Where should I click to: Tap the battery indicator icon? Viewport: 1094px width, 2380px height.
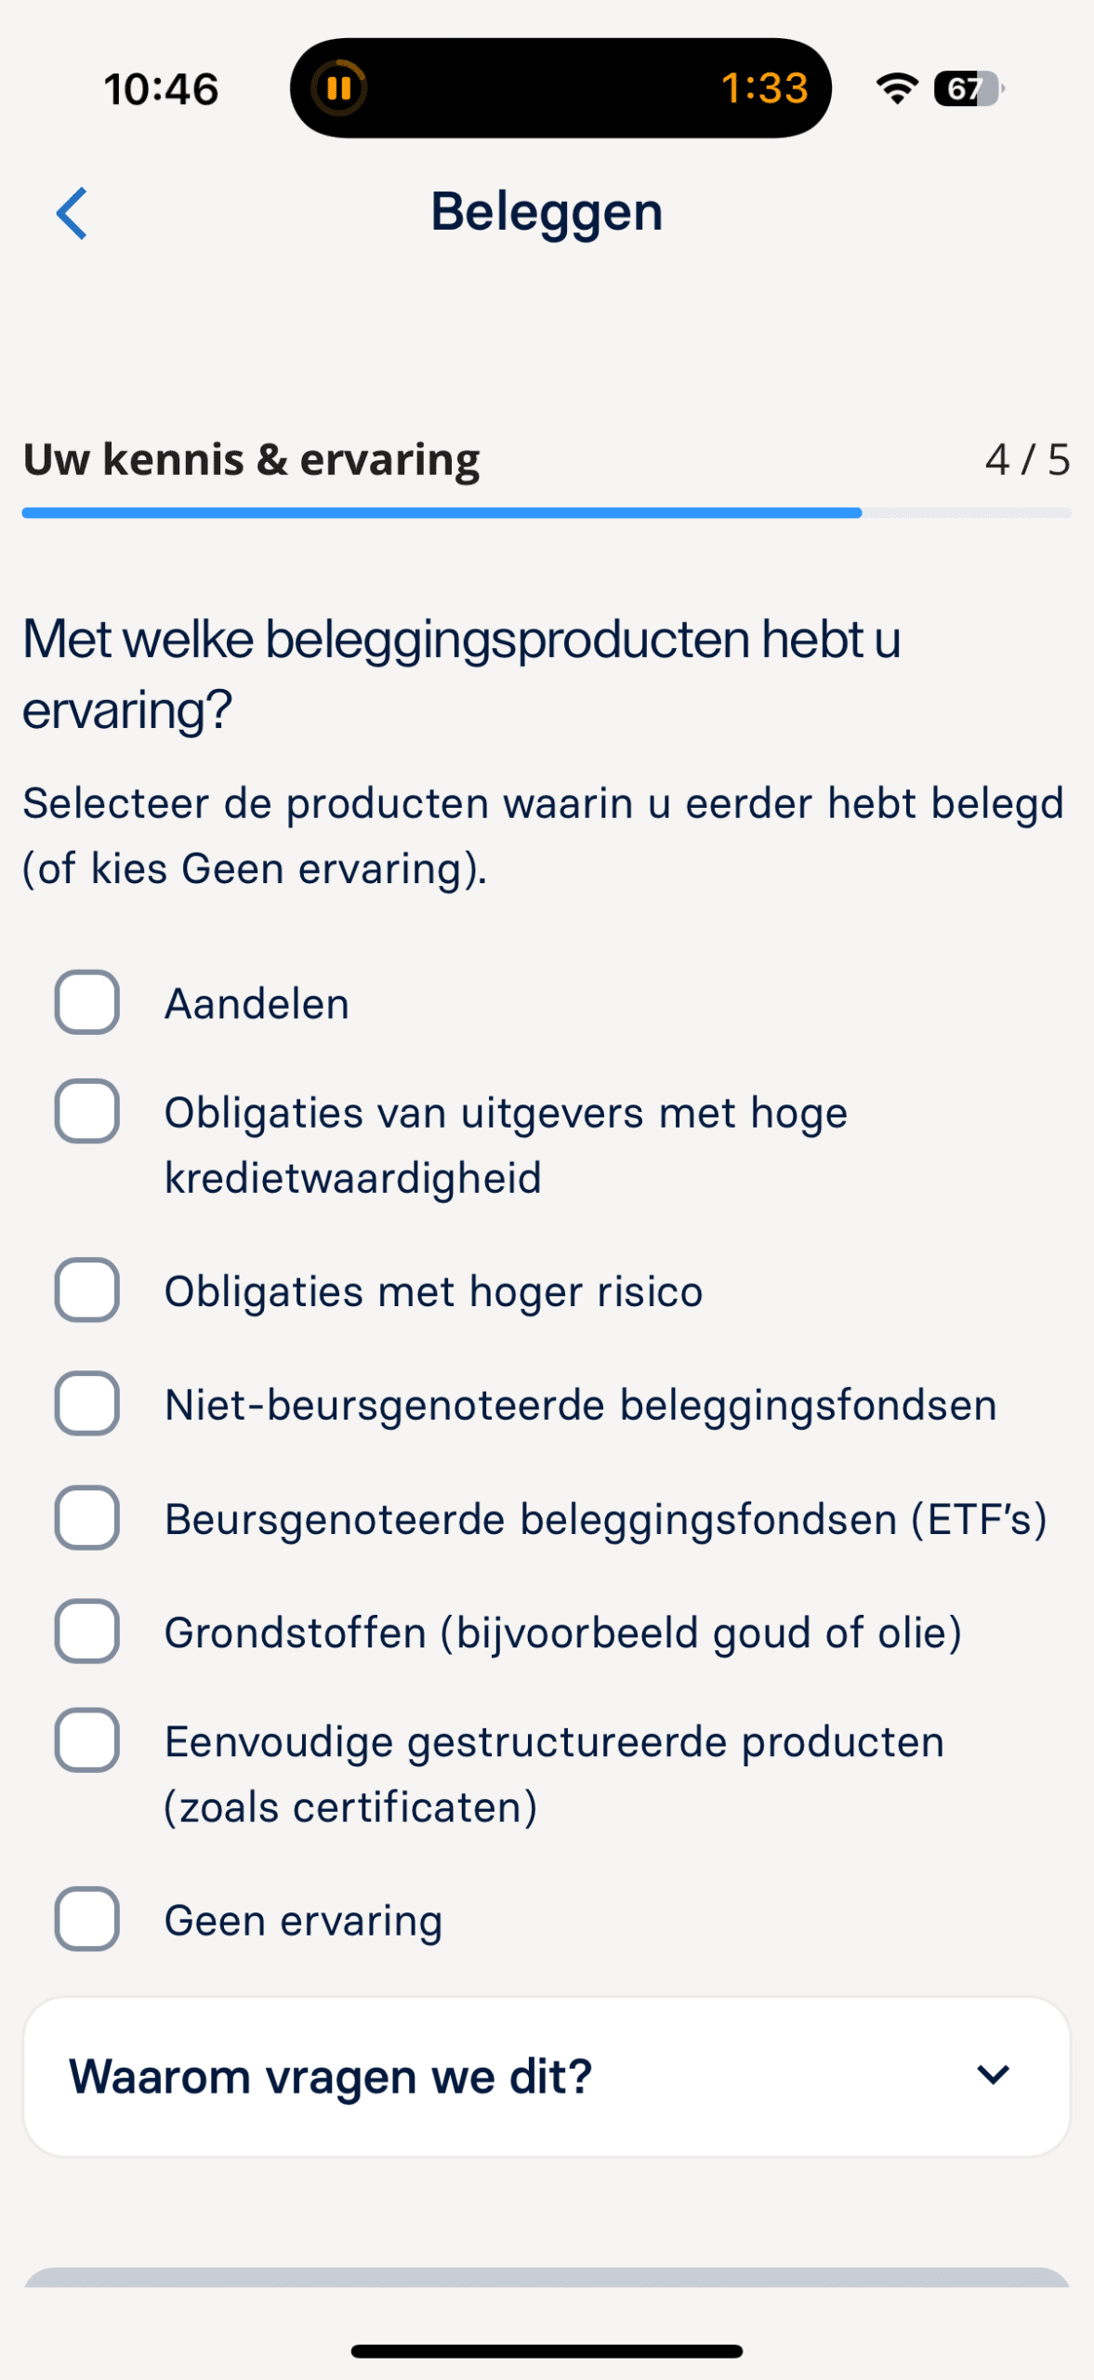click(969, 88)
